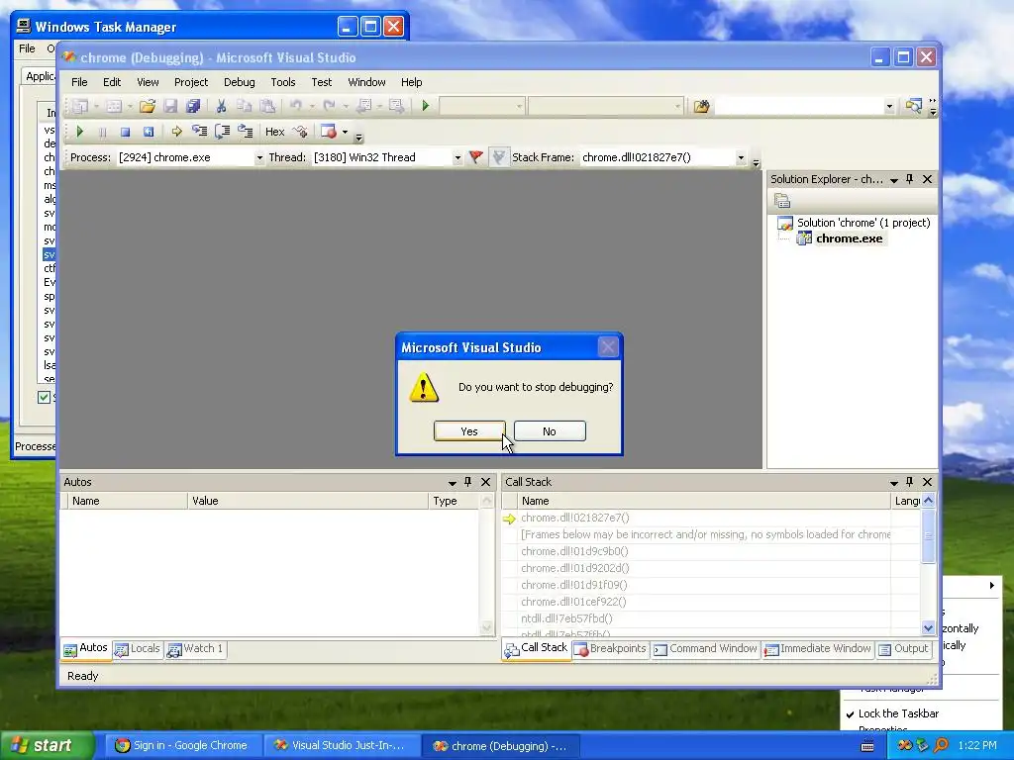Click the Step Over icon
Screen dimensions: 1014x760
pos(223,132)
